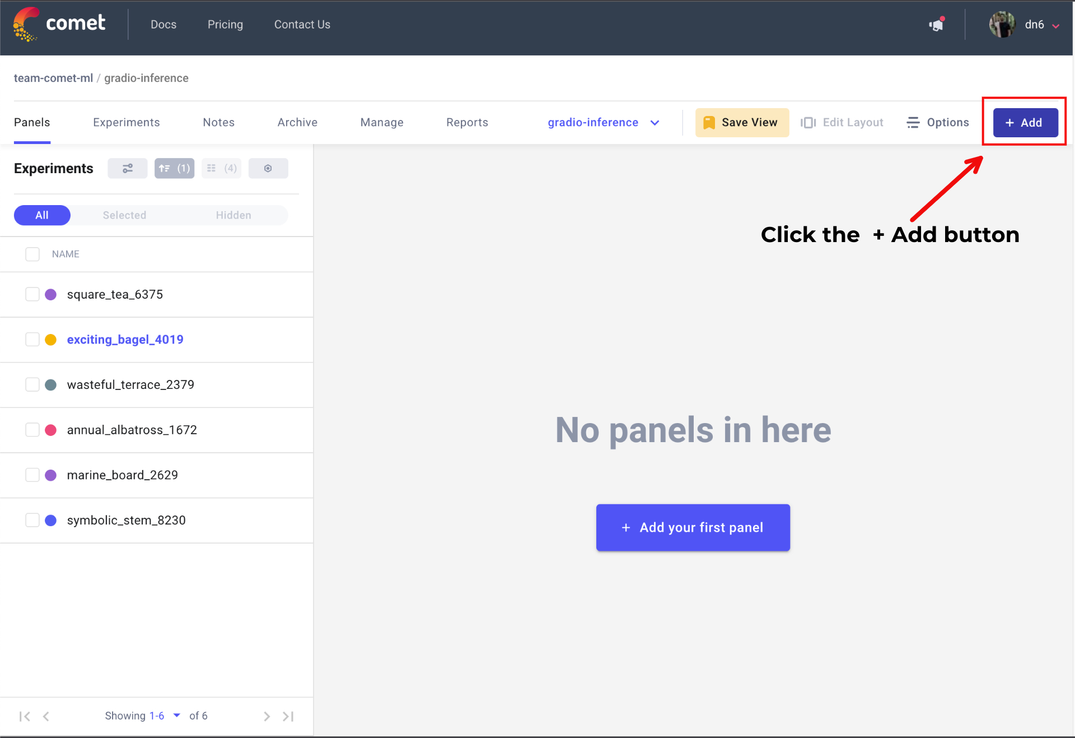Switch to the Manage tab

tap(382, 123)
